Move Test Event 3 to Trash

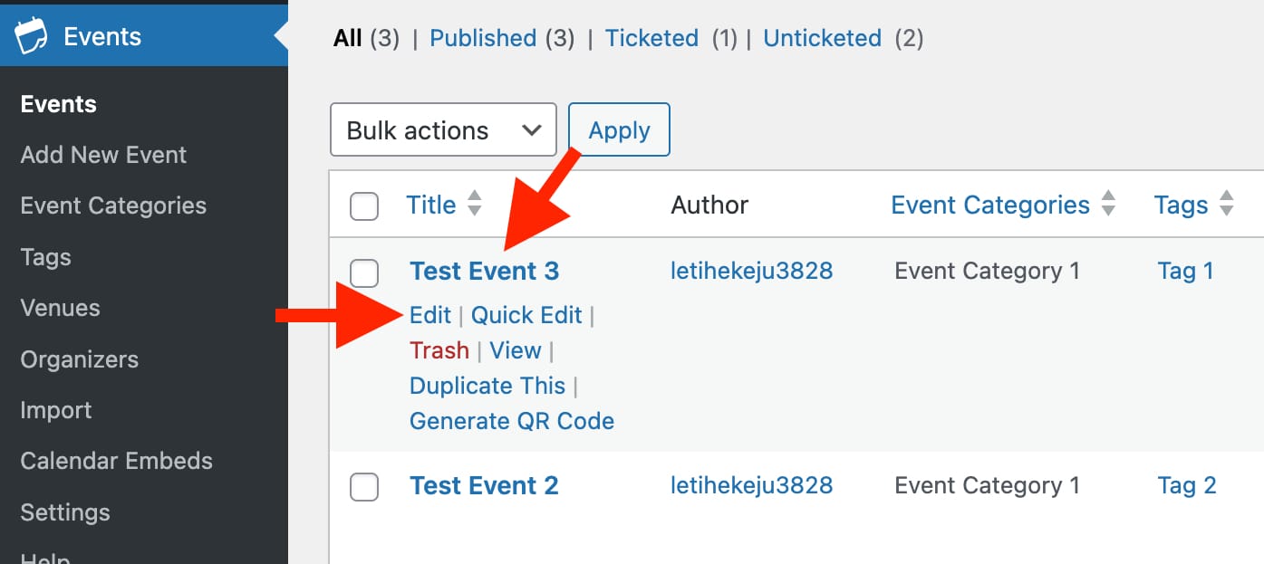pos(439,350)
